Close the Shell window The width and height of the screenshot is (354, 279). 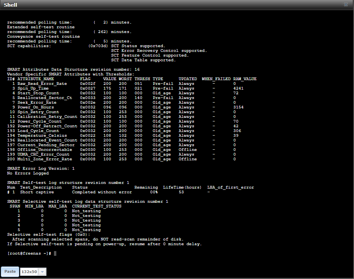[x=346, y=4]
